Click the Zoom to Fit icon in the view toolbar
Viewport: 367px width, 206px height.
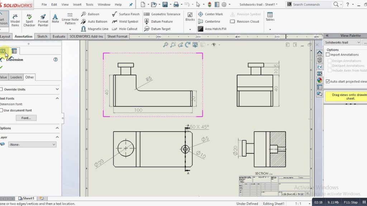click(166, 45)
